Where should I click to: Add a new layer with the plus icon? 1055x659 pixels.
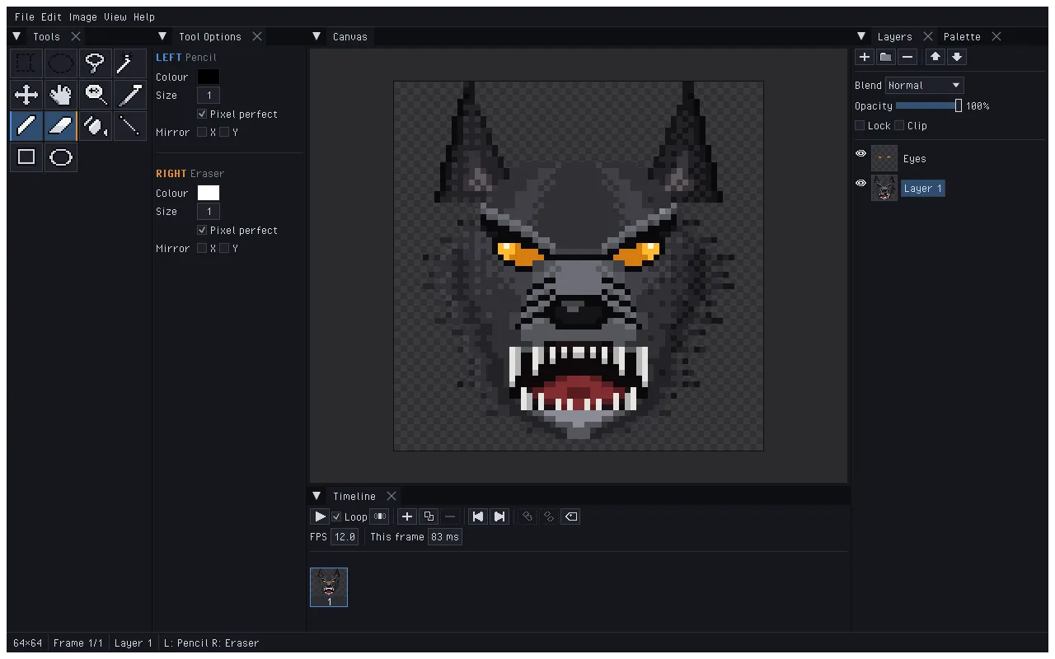click(x=865, y=57)
